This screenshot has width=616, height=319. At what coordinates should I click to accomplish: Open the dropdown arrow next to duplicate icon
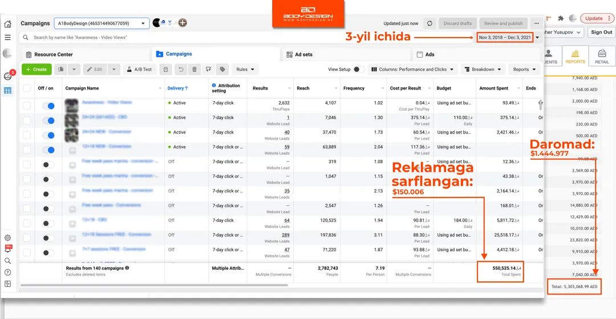[74, 69]
